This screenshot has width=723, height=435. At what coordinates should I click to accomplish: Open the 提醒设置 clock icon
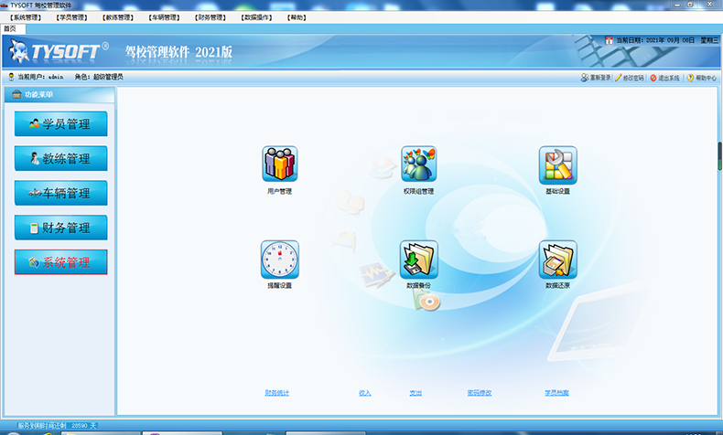point(279,259)
